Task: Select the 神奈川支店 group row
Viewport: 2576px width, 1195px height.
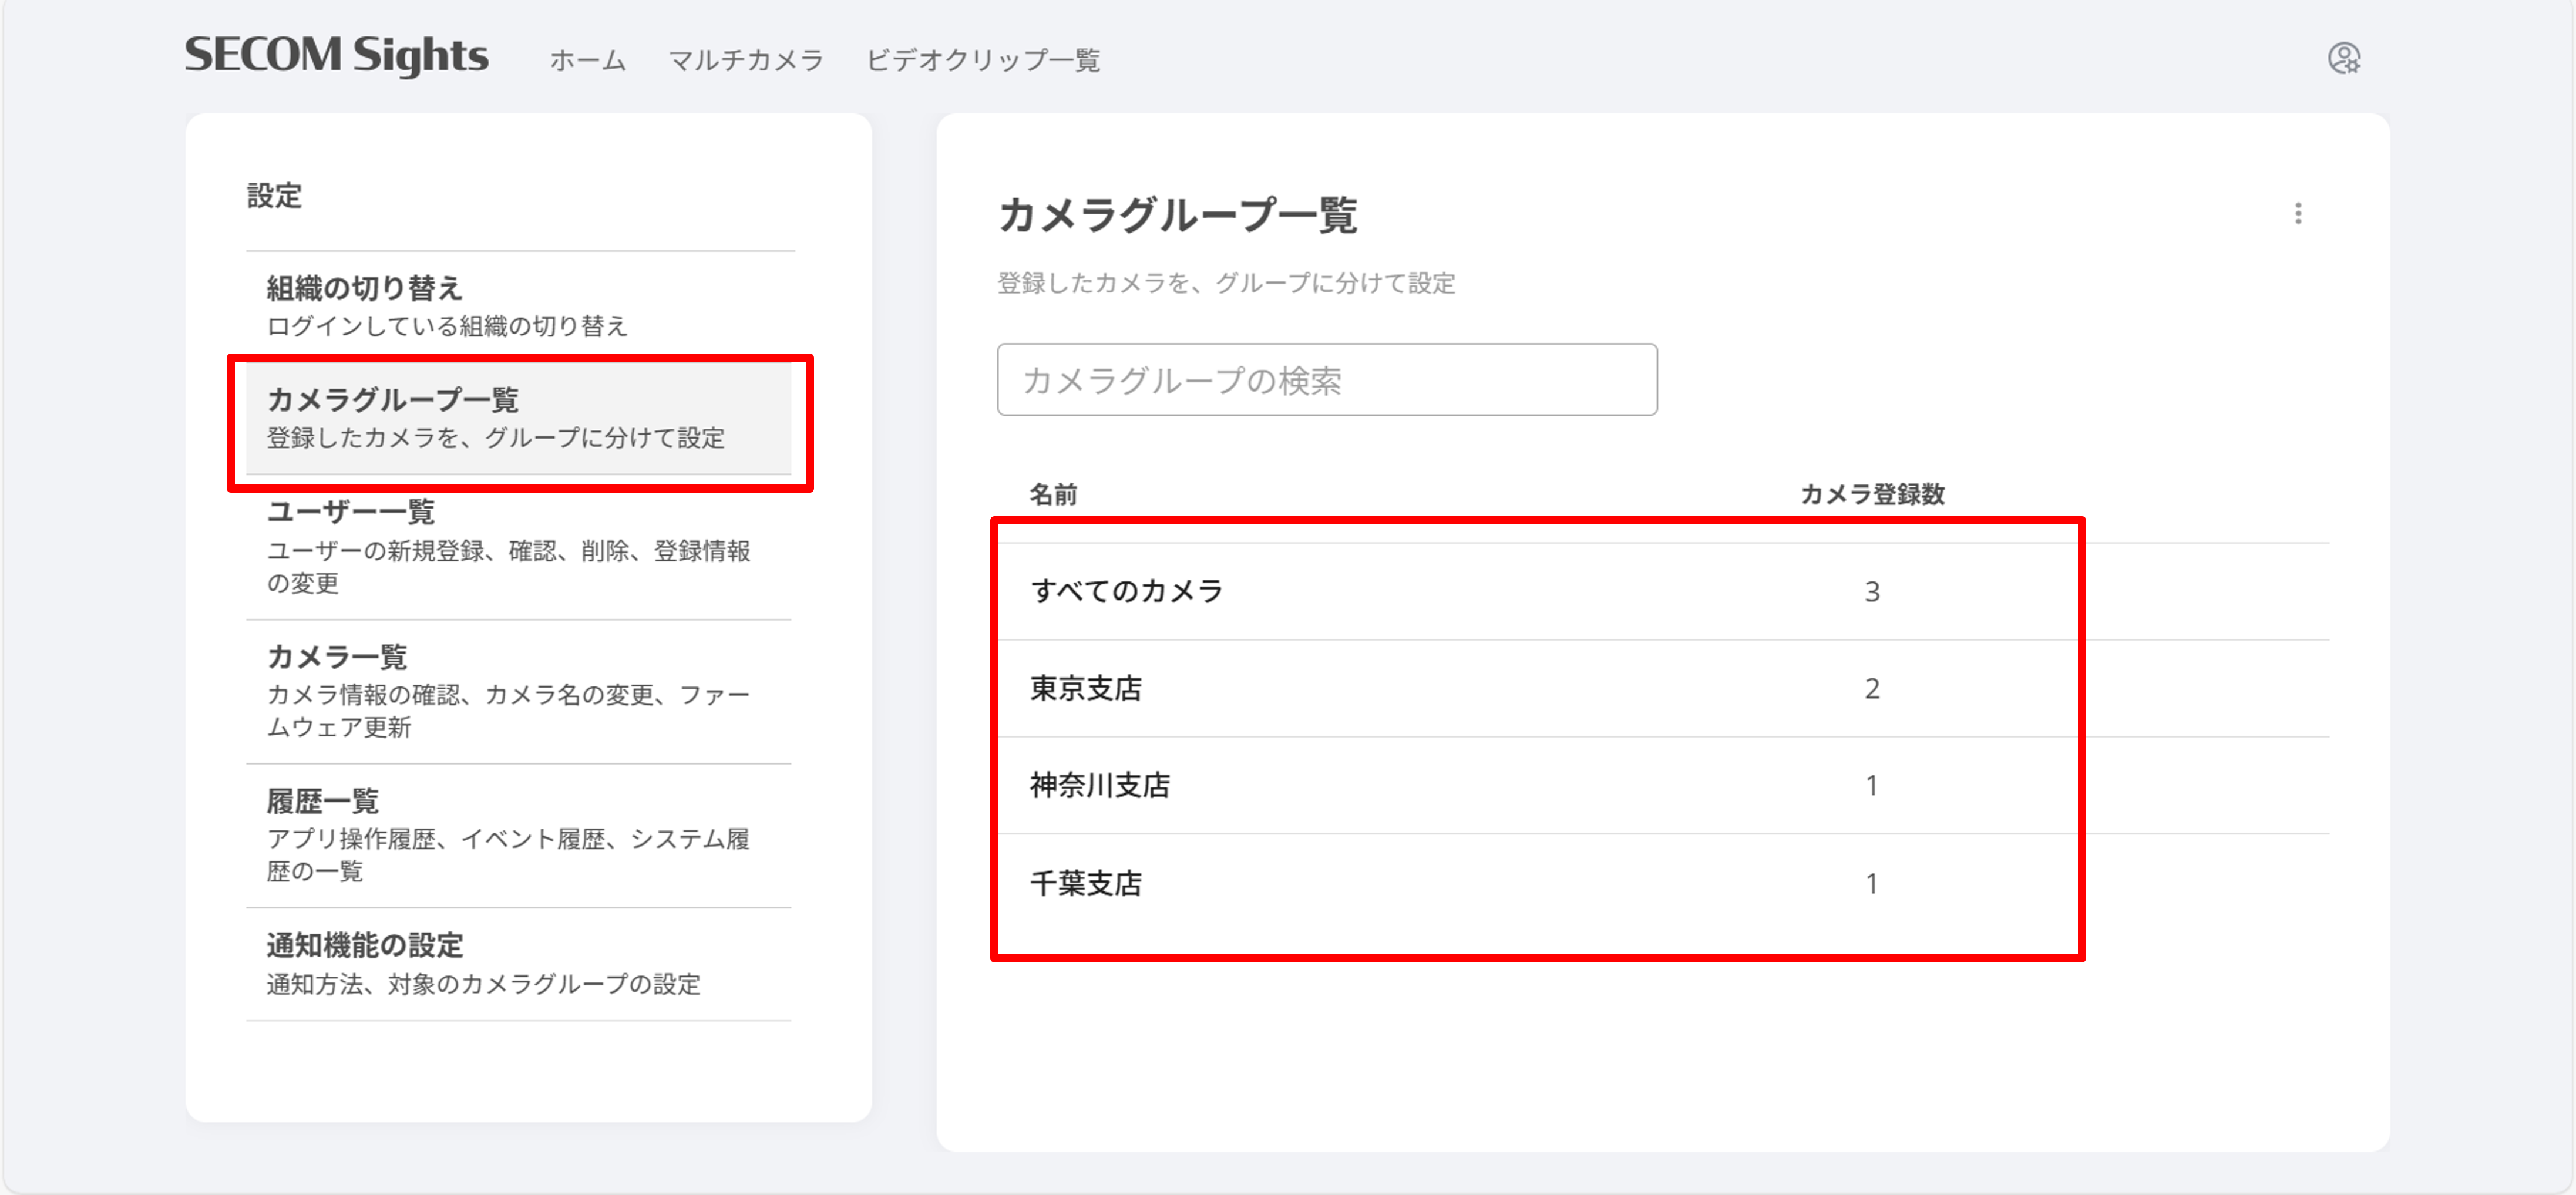Action: point(1663,786)
